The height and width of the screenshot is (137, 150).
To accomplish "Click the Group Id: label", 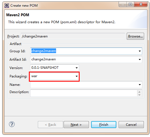I will pyautogui.click(x=17, y=51).
